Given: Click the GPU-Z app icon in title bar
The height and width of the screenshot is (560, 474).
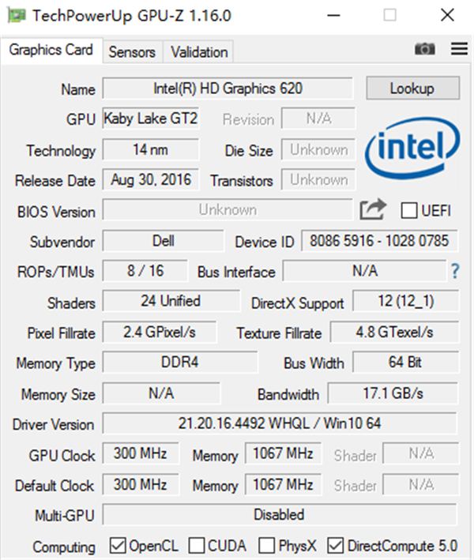Looking at the screenshot, I should (17, 15).
